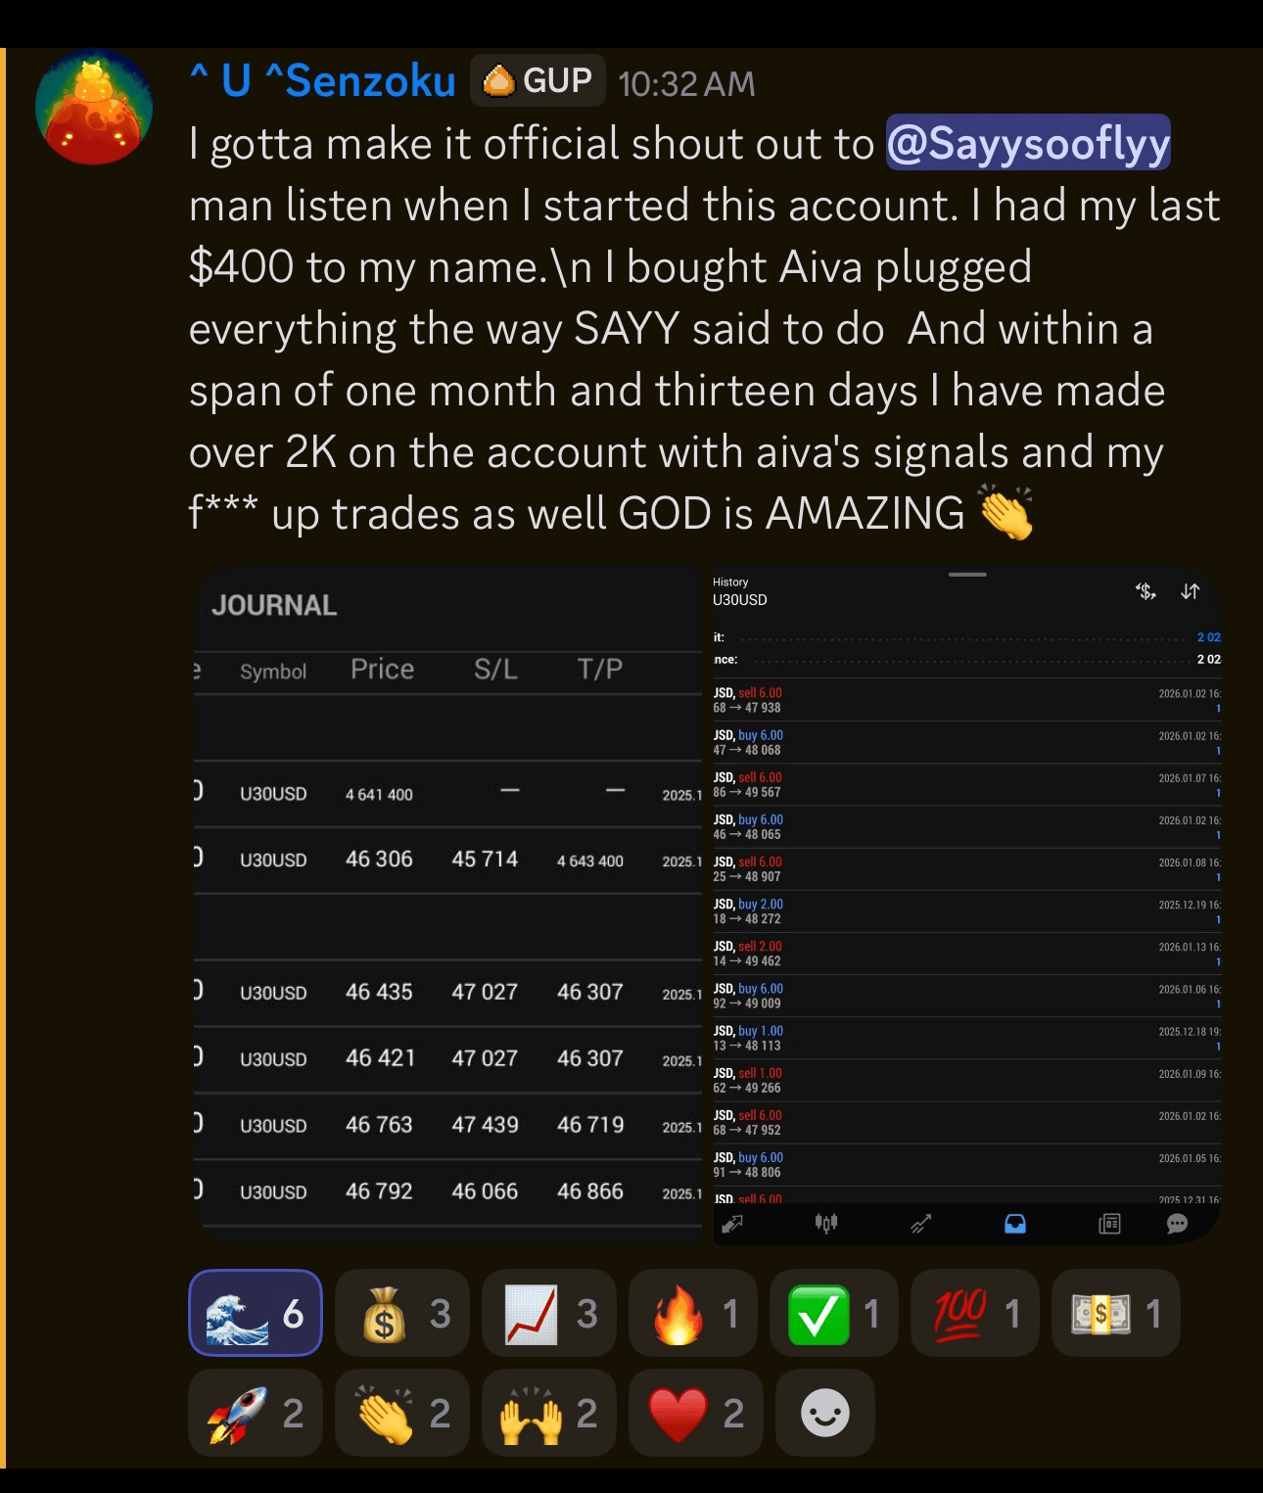Open the JOURNAL screenshot attachment

click(447, 904)
